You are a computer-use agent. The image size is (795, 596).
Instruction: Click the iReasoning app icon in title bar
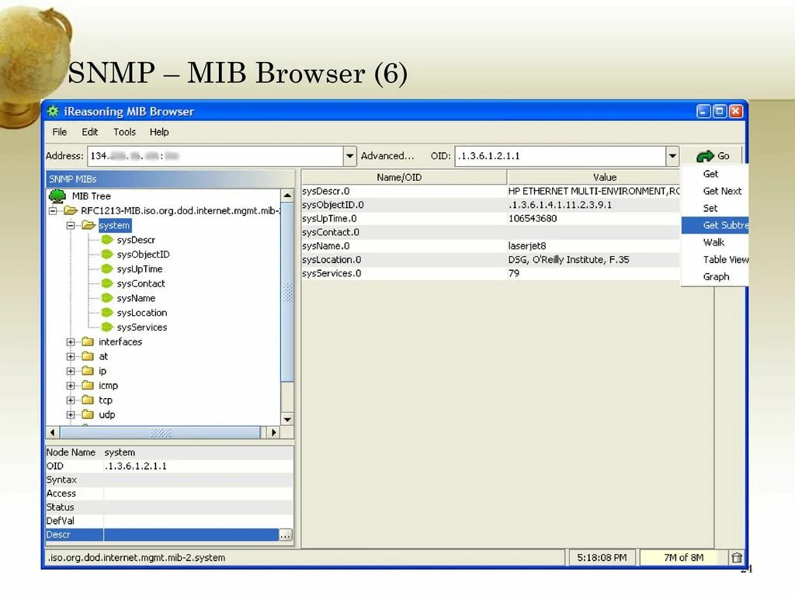point(53,111)
